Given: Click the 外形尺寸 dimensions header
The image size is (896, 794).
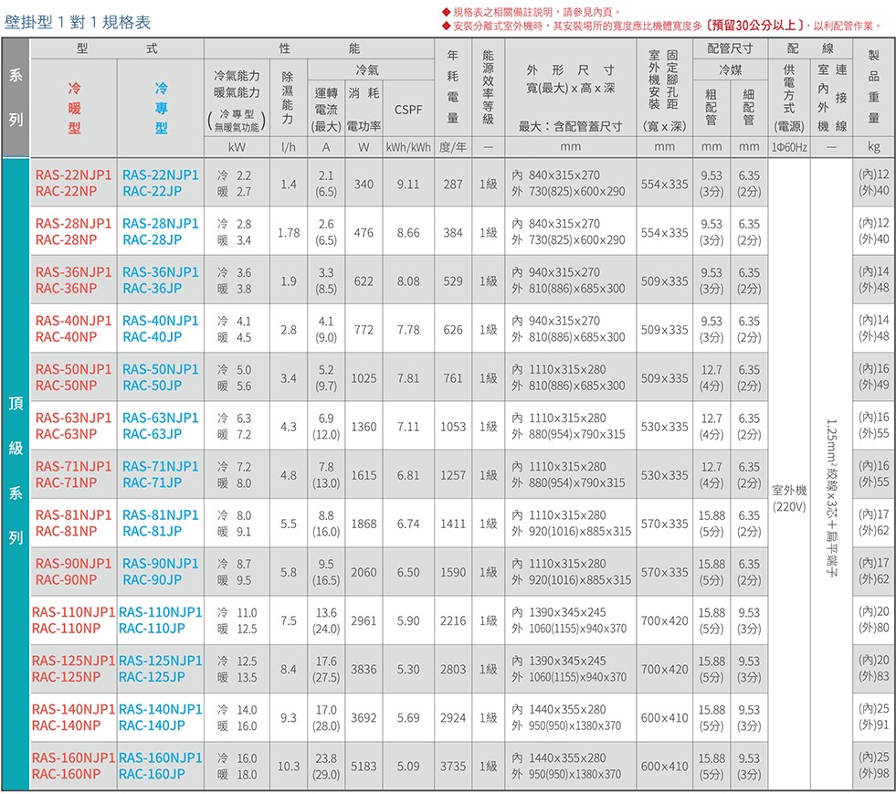Looking at the screenshot, I should point(570,71).
